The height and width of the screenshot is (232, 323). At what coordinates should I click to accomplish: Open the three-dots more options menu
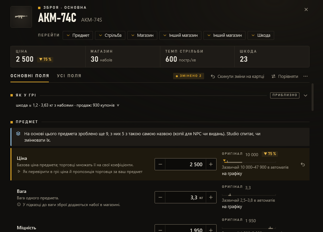(305, 76)
